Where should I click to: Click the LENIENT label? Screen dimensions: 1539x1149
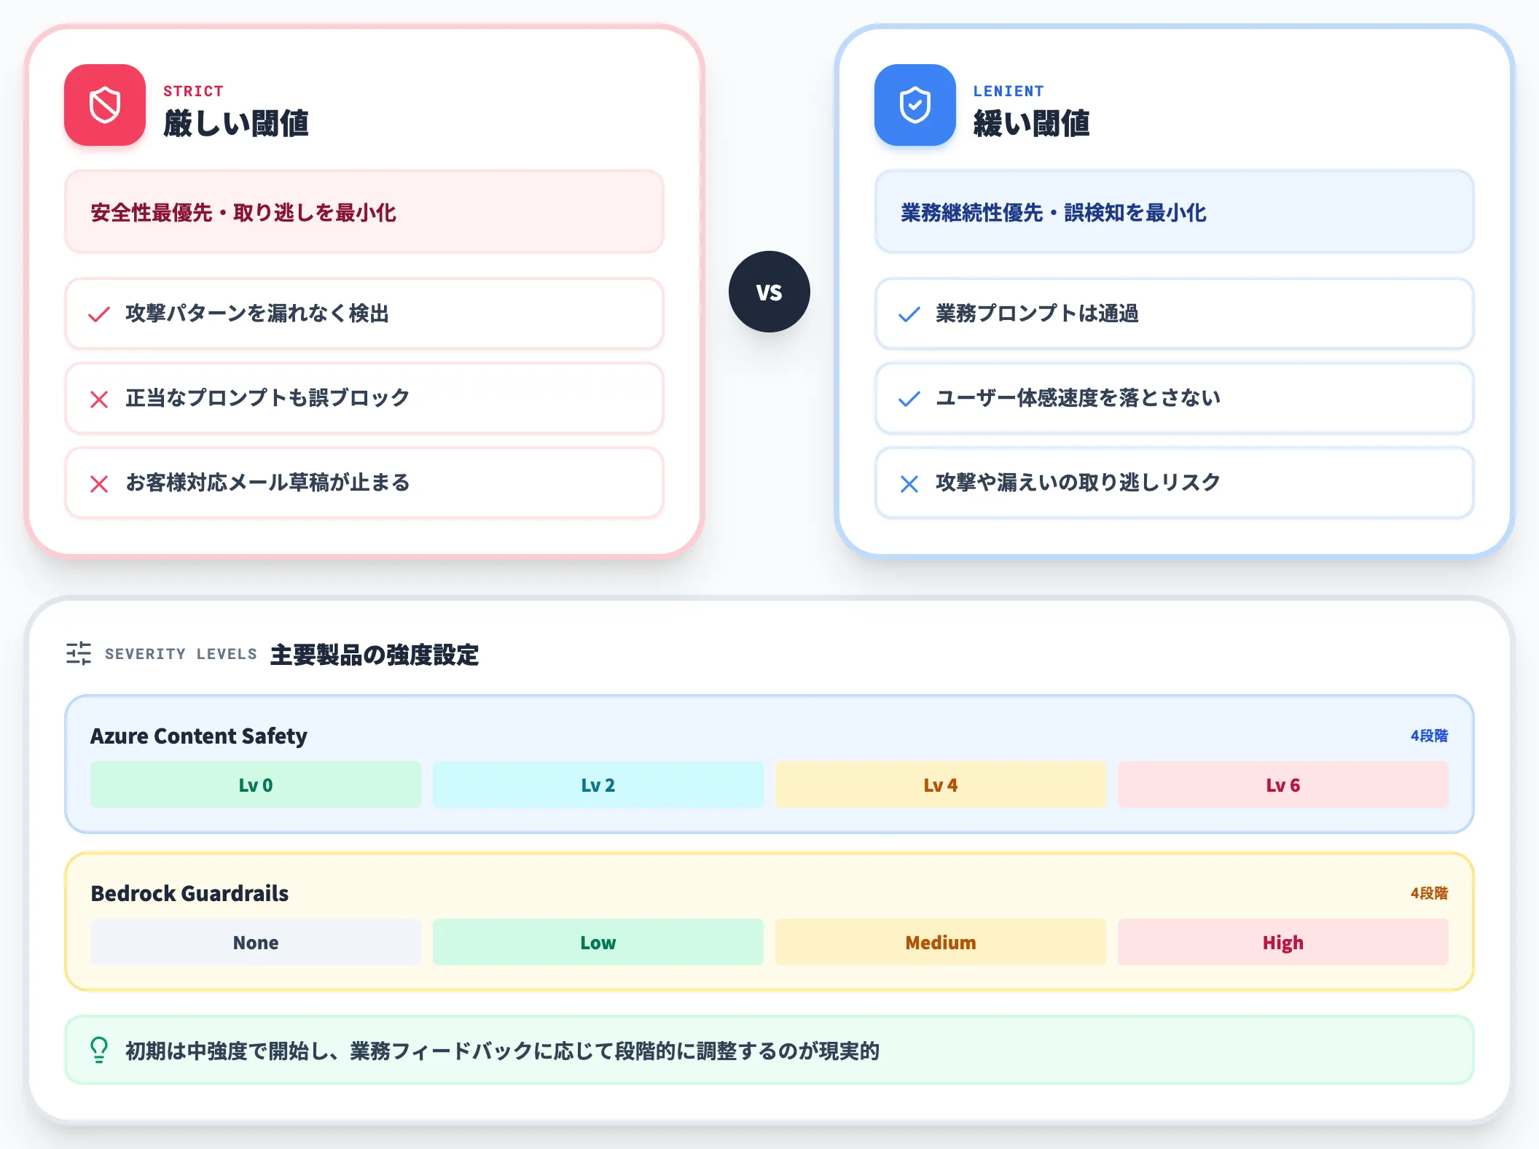pyautogui.click(x=1009, y=91)
